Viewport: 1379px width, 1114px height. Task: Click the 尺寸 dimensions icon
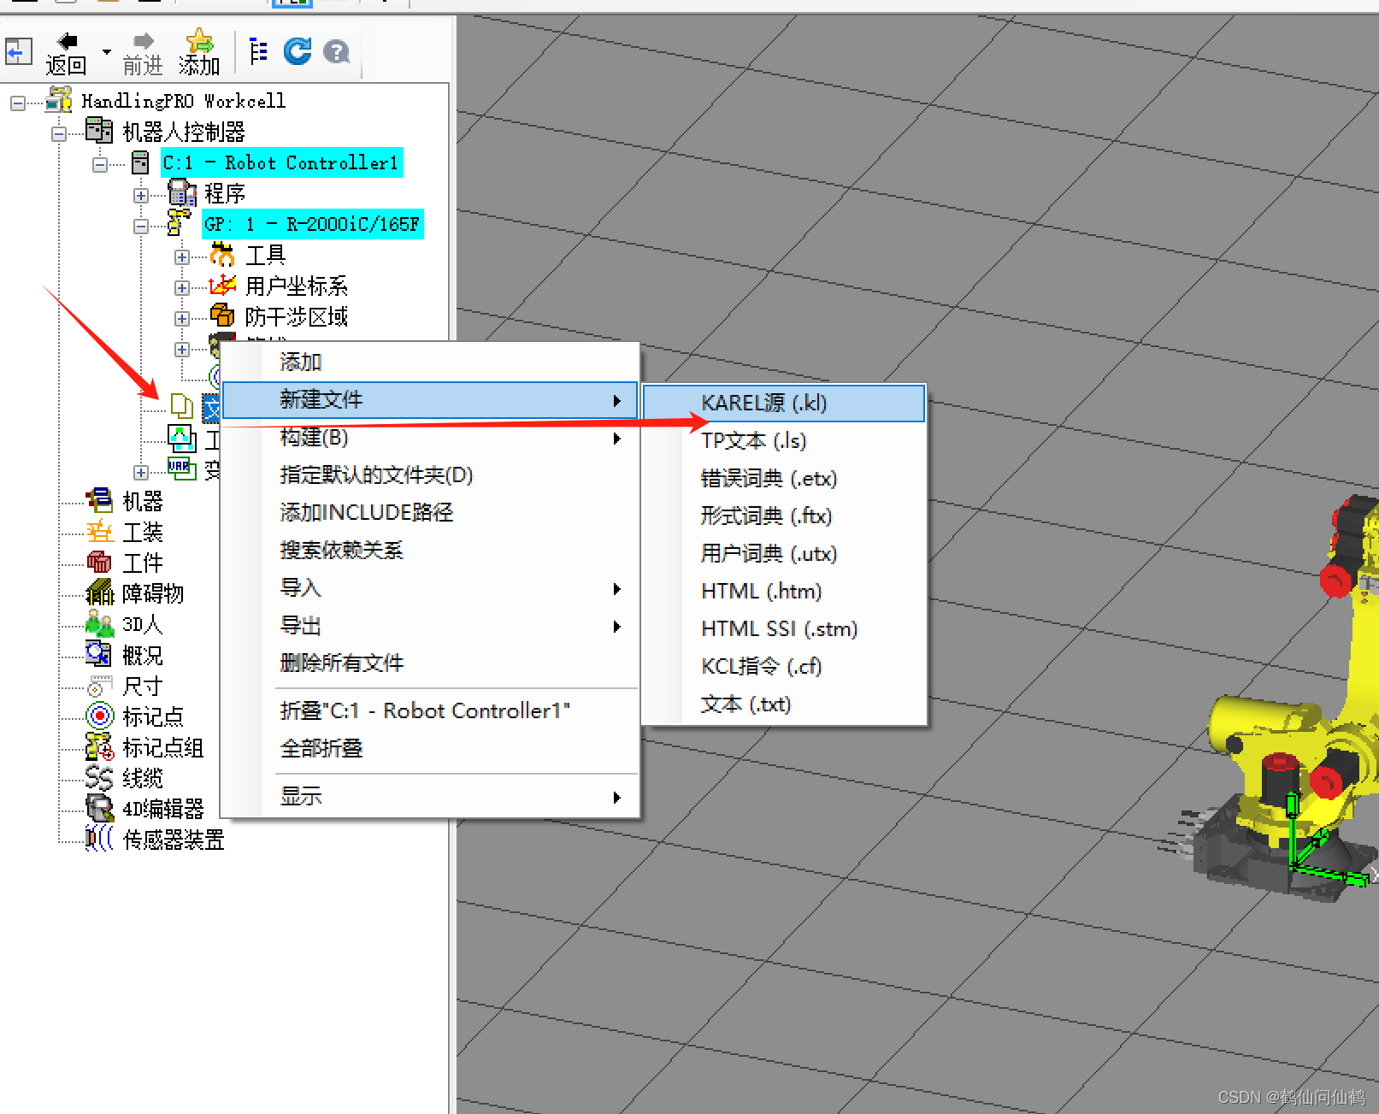click(x=99, y=686)
